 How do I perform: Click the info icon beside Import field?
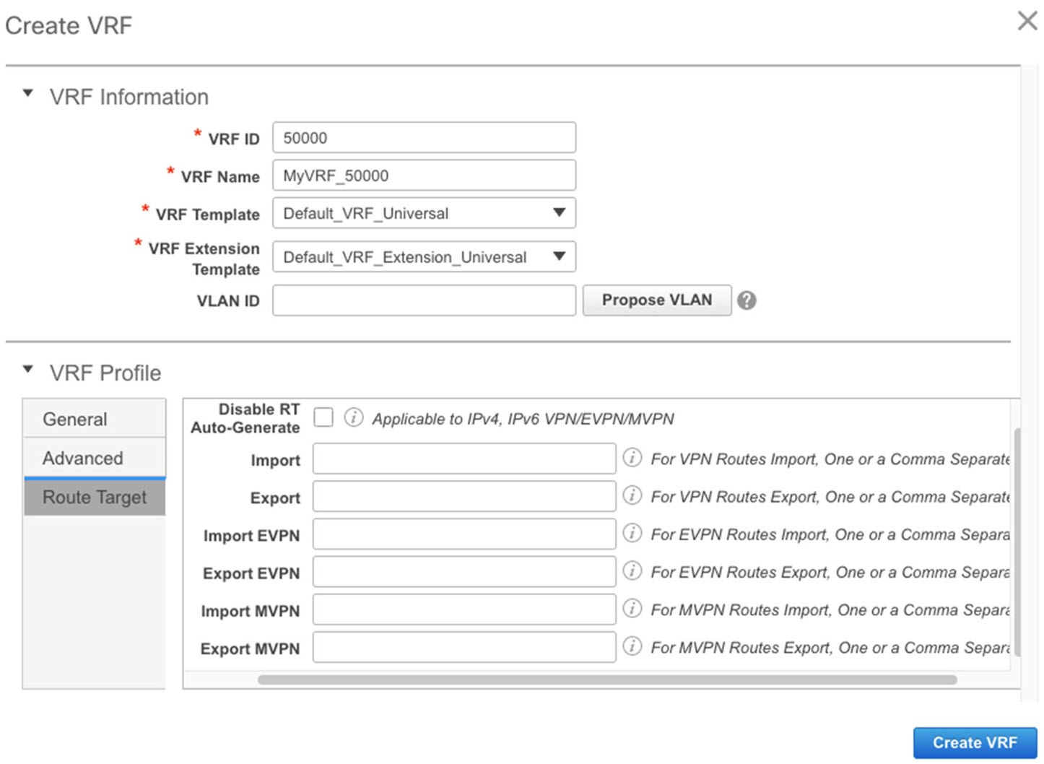(632, 458)
